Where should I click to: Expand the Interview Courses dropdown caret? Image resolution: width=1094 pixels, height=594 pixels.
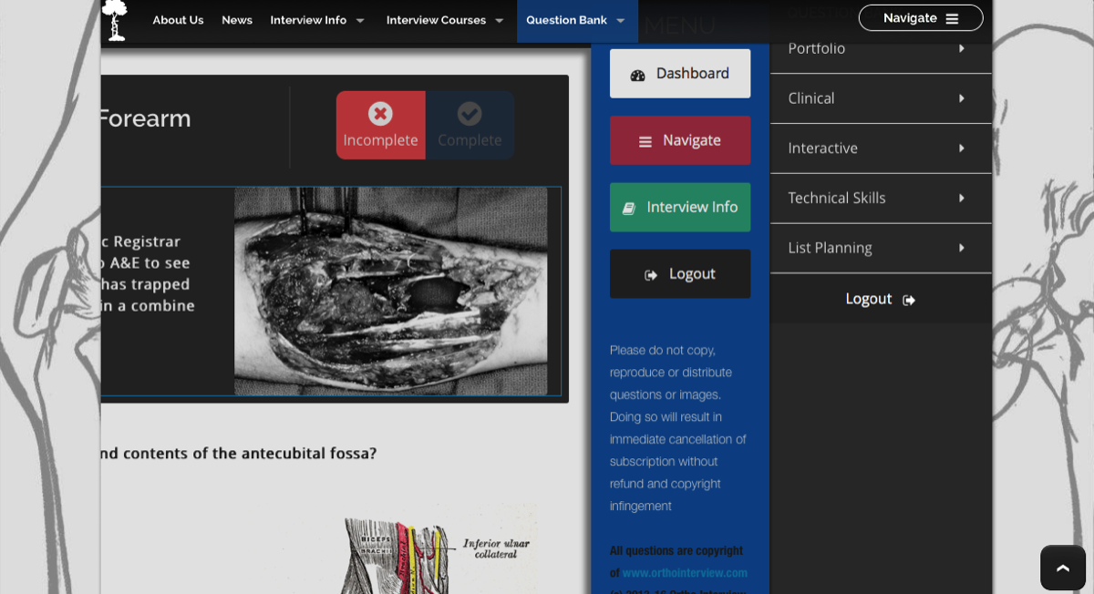(499, 21)
